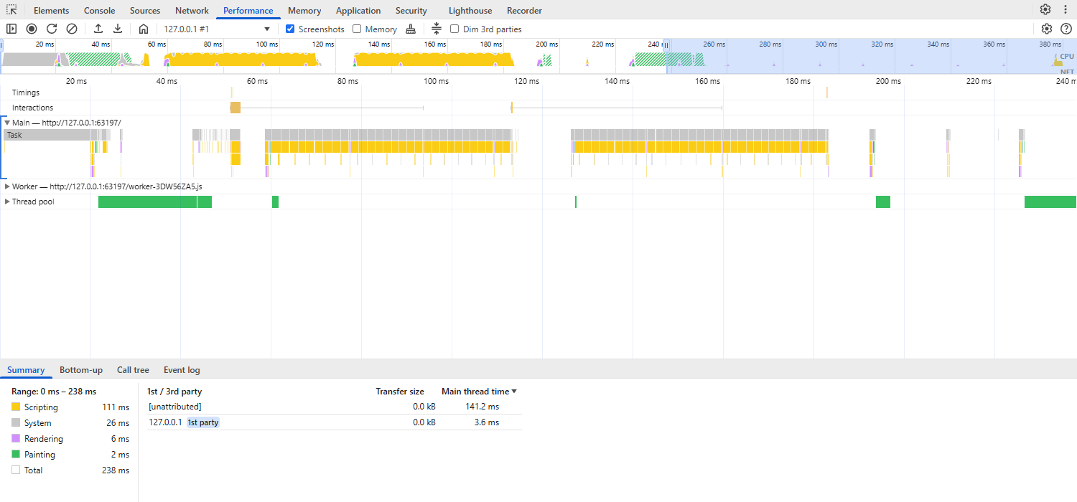Viewport: 1077px width, 502px height.
Task: Select the [unattributed] row in the table
Action: point(333,407)
